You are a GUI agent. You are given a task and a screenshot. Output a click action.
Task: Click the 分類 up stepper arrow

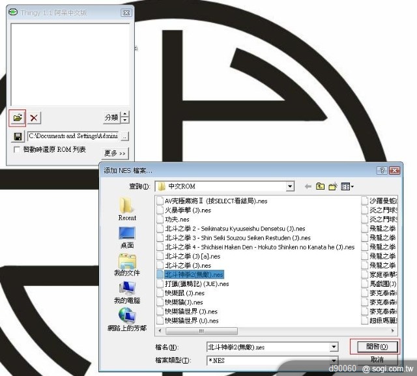click(x=125, y=114)
